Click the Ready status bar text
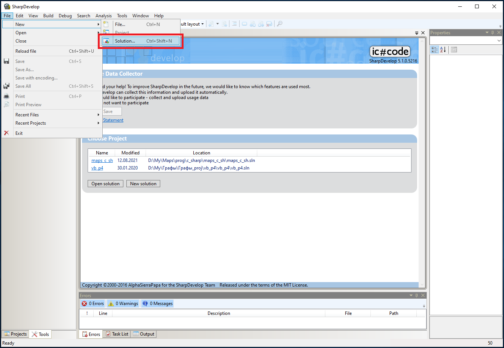The height and width of the screenshot is (348, 504). pyautogui.click(x=8, y=343)
